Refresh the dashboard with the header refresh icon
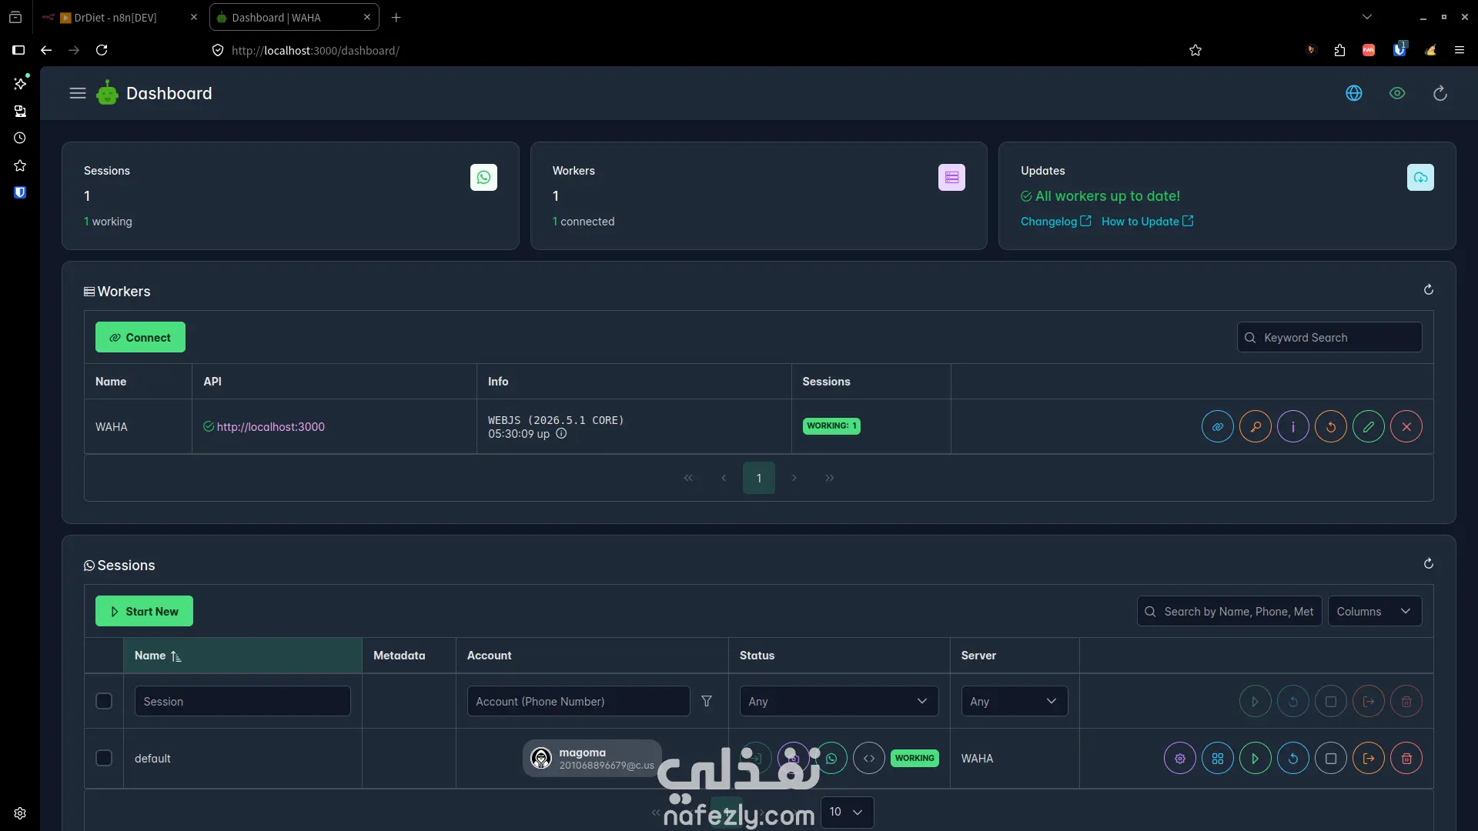Image resolution: width=1478 pixels, height=831 pixels. pyautogui.click(x=1440, y=93)
